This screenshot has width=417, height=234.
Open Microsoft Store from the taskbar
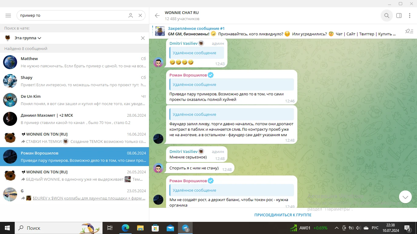tap(155, 228)
